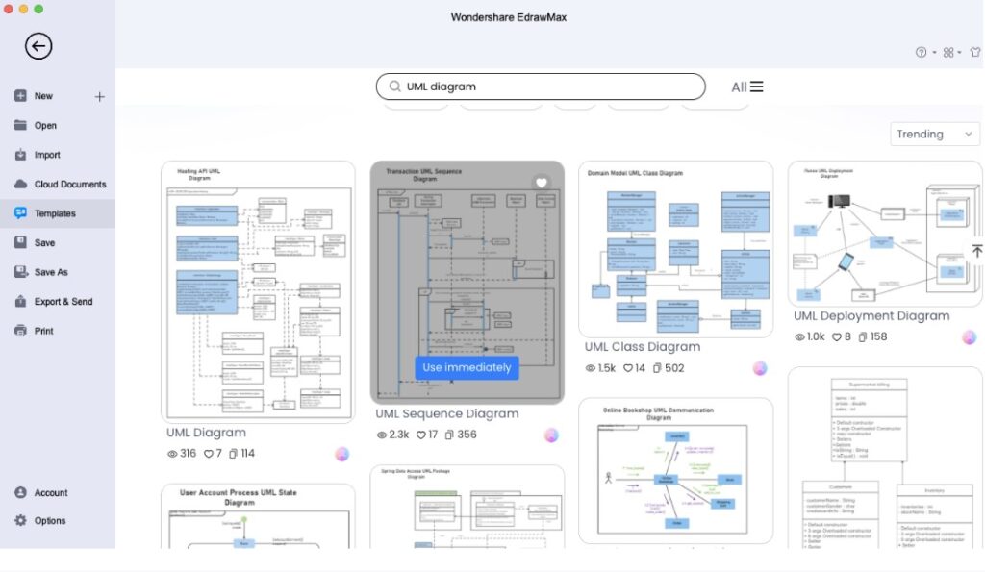Click the colorful badge on the UML Diagram template
The image size is (985, 572).
tap(341, 452)
